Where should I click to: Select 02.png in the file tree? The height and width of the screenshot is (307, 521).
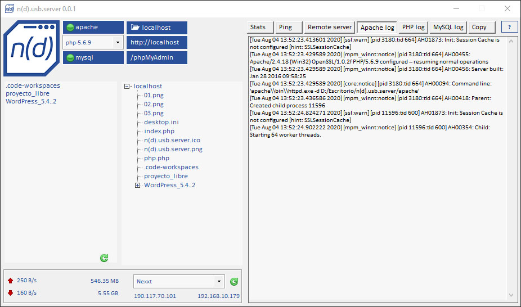pos(154,104)
